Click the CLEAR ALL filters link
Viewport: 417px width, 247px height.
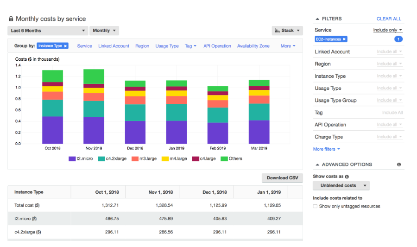coord(389,19)
